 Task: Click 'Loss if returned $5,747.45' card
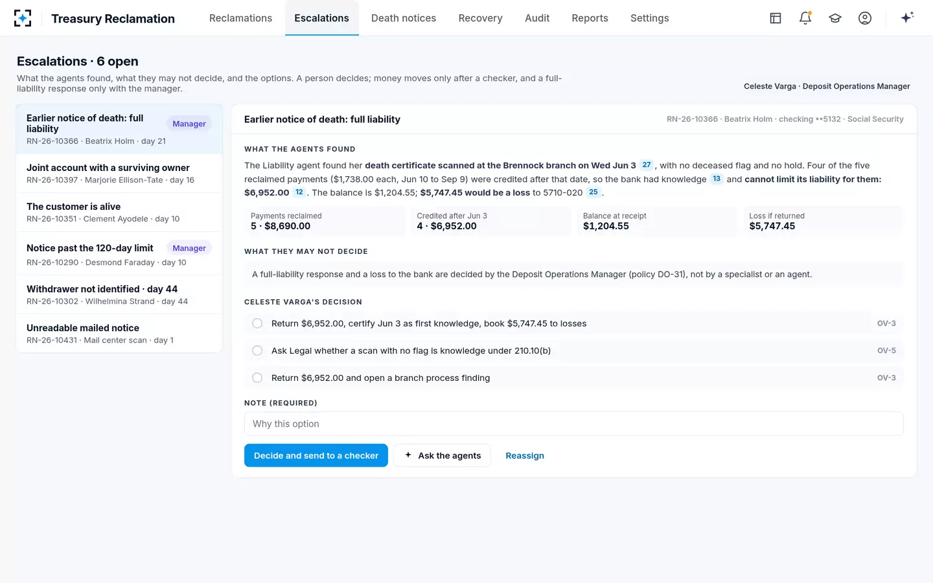tap(824, 221)
